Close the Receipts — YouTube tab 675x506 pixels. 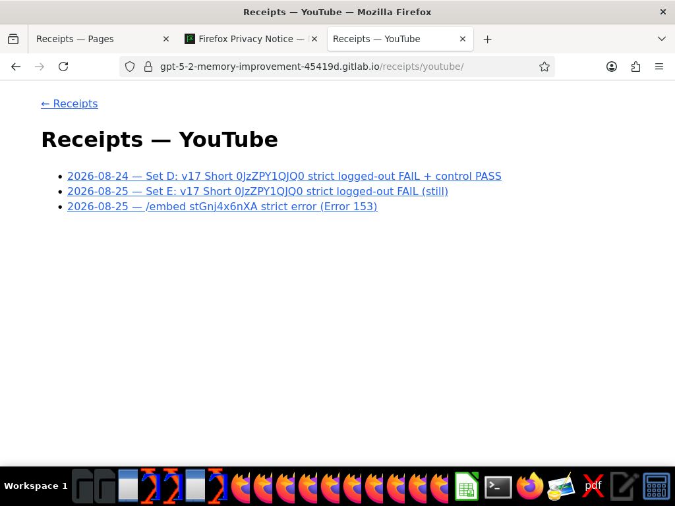click(x=463, y=39)
